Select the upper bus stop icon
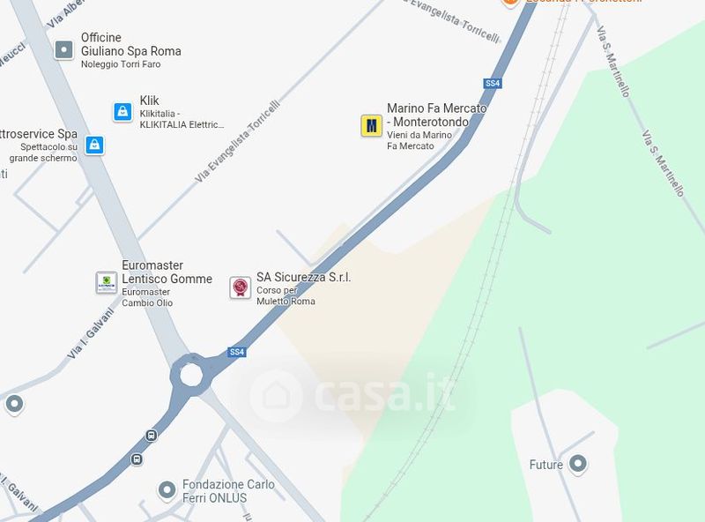 151,436
